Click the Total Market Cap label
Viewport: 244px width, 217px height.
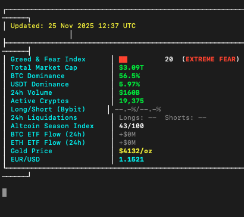44,67
